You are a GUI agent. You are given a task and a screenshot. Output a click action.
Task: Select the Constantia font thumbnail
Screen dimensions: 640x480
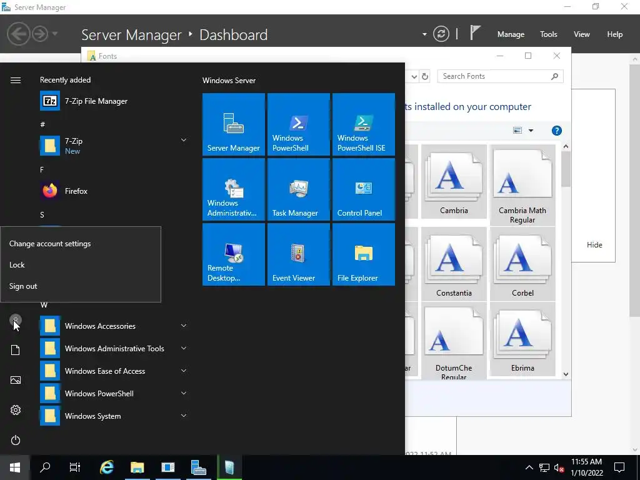[454, 264]
